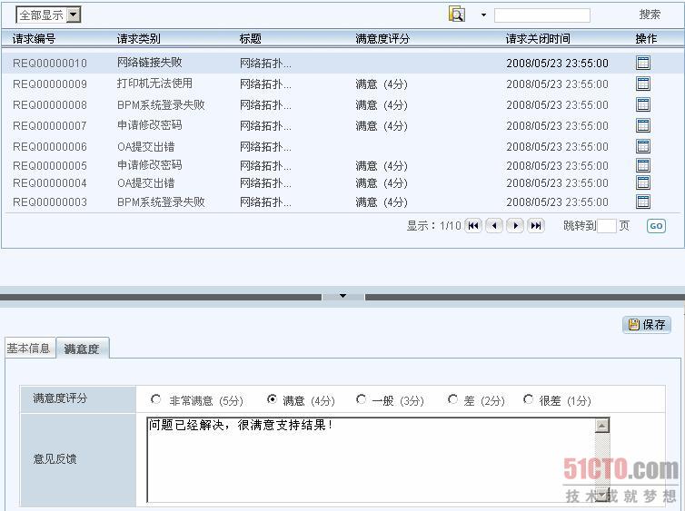Sort by the 请求编号 column header
685x511 pixels.
point(35,39)
